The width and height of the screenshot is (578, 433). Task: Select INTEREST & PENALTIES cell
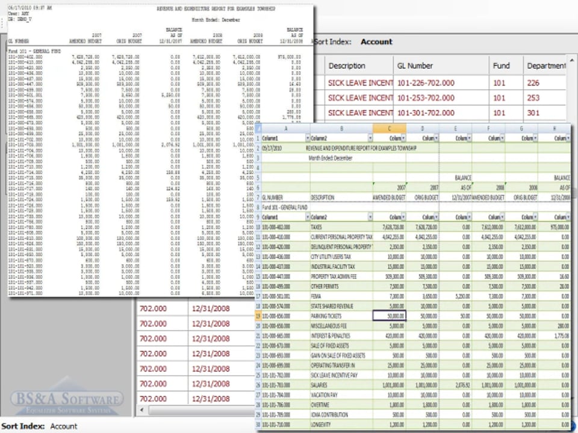(x=342, y=336)
